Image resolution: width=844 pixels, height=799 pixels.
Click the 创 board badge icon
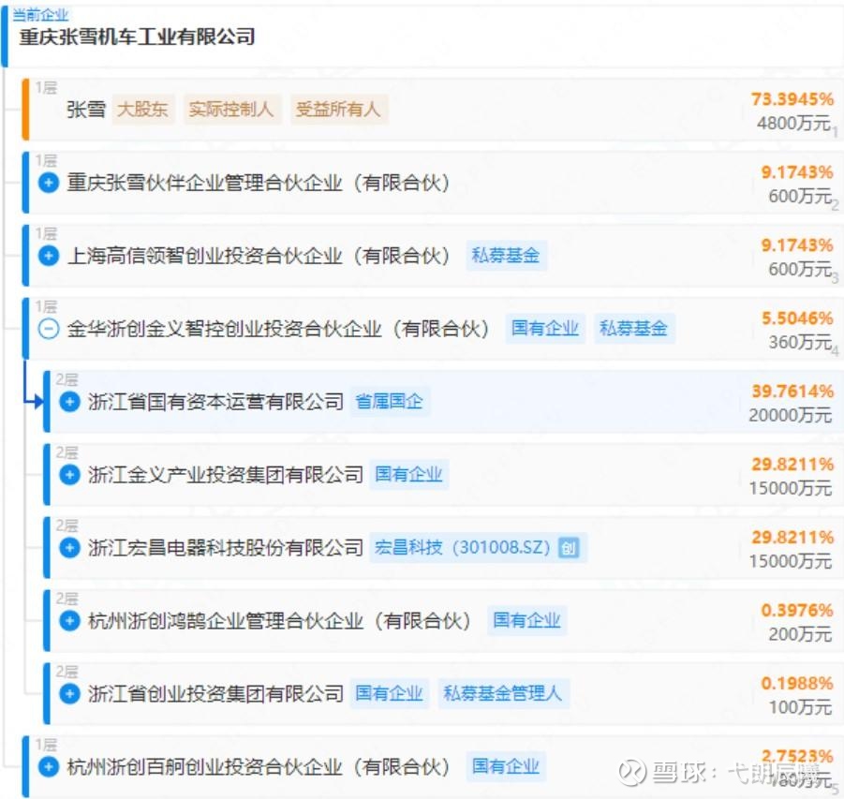coord(569,548)
